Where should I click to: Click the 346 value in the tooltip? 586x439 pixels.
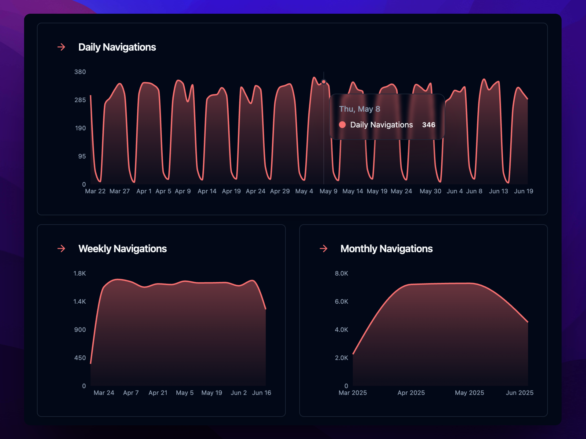pos(429,125)
